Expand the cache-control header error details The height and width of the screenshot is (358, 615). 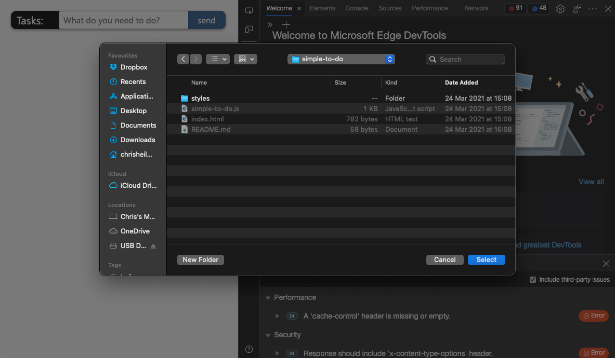[x=277, y=315]
